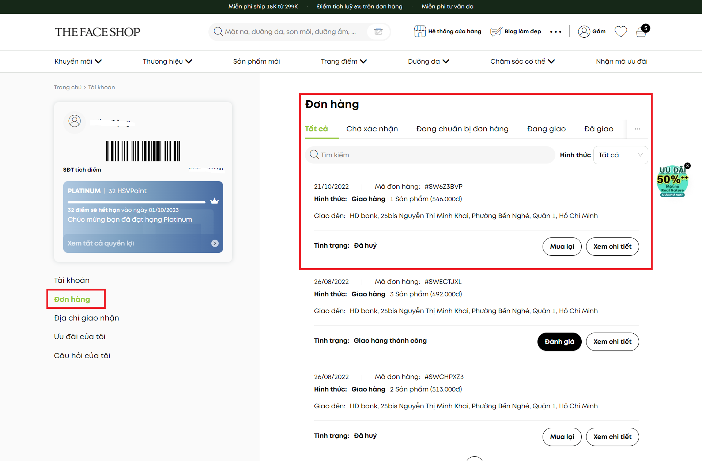The width and height of the screenshot is (702, 461).
Task: View details of order #SWECTJXL
Action: click(x=612, y=342)
